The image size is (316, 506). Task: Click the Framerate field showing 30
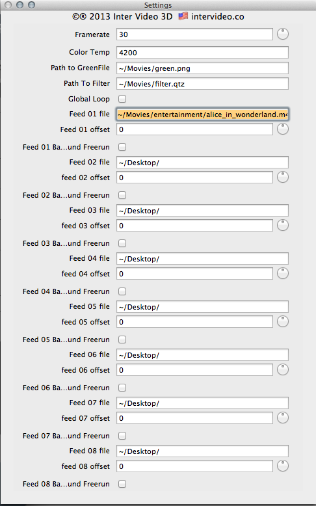194,34
